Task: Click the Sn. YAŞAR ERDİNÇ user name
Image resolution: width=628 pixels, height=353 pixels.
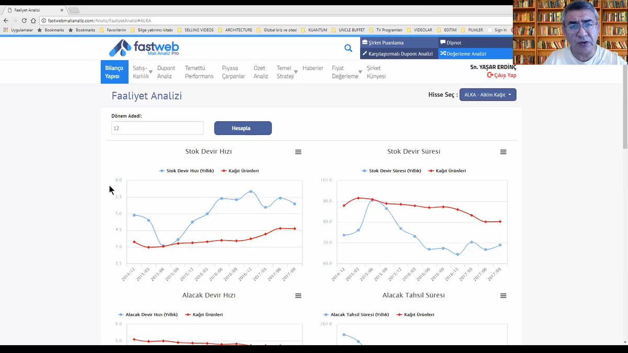Action: click(493, 67)
